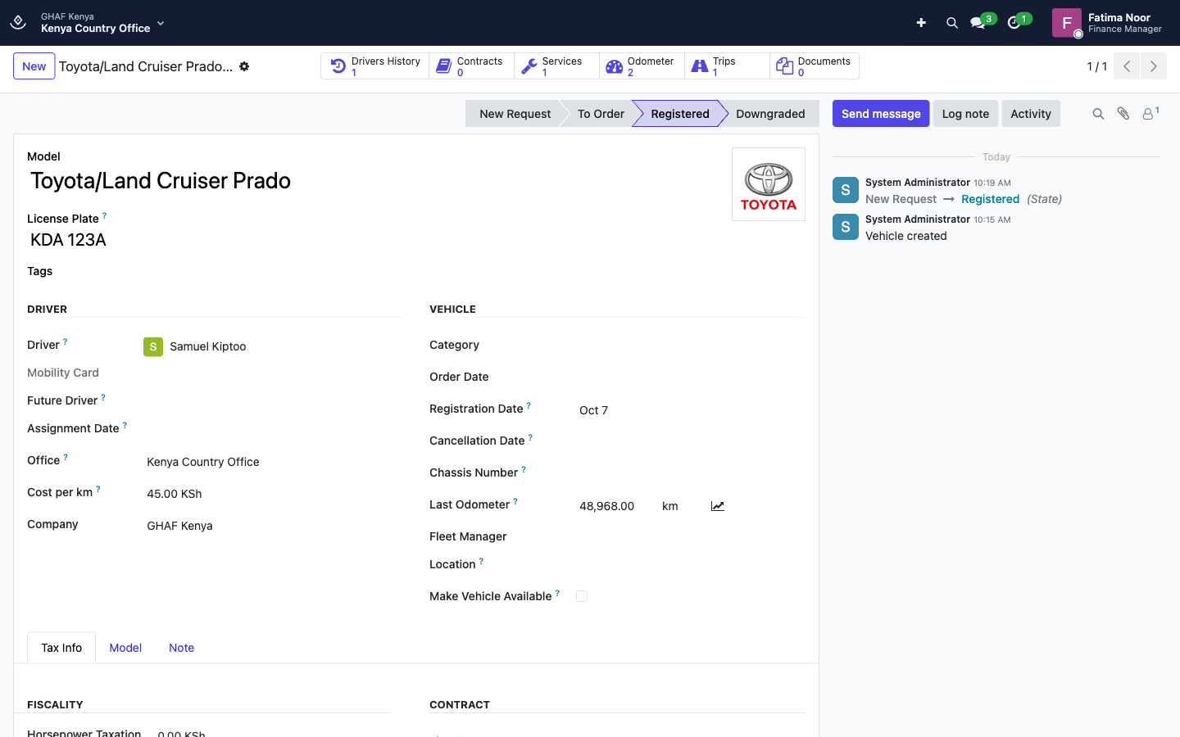The image size is (1180, 737).
Task: Open the Trips smart button
Action: tap(727, 66)
